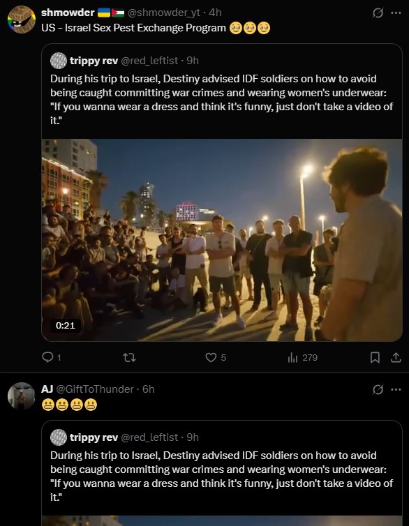Open the Grok icon on shmowder's post

pyautogui.click(x=378, y=13)
